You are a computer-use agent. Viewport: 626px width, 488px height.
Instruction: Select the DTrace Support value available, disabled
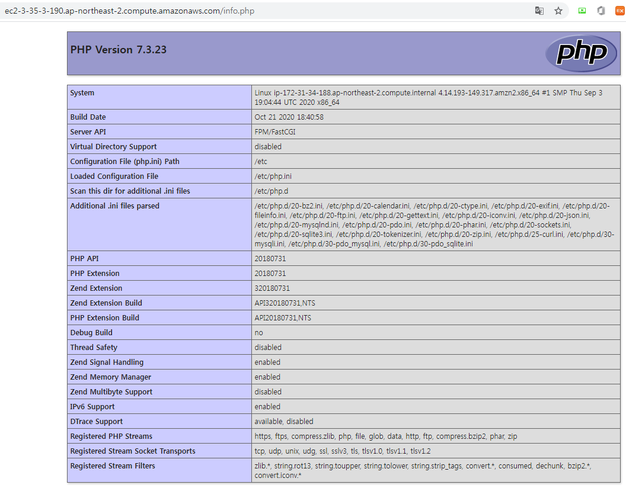tap(284, 421)
